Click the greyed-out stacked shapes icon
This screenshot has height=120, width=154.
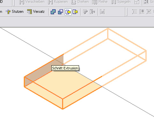coord(85,12)
